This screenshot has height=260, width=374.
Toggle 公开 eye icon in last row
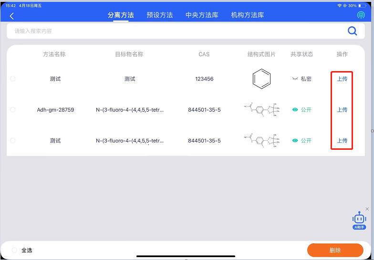(295, 141)
